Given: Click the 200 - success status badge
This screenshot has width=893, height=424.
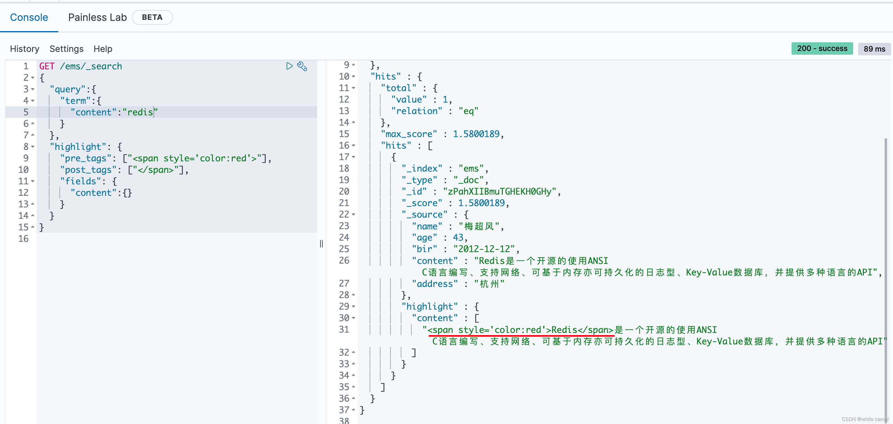Looking at the screenshot, I should pyautogui.click(x=822, y=48).
